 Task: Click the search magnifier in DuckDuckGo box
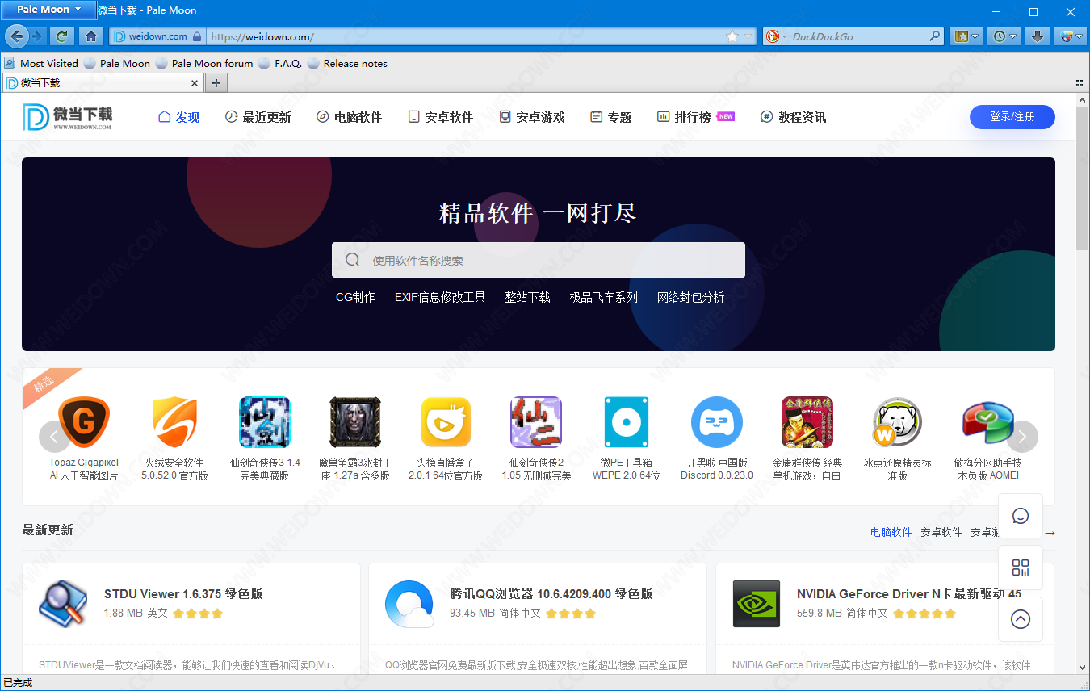pos(935,36)
